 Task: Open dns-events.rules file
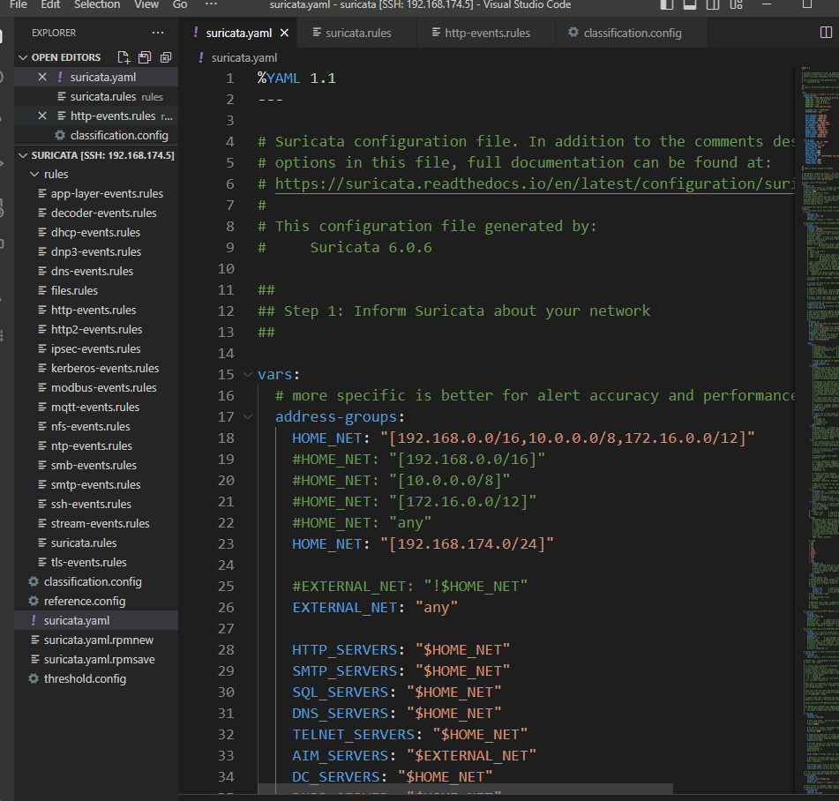pyautogui.click(x=96, y=272)
